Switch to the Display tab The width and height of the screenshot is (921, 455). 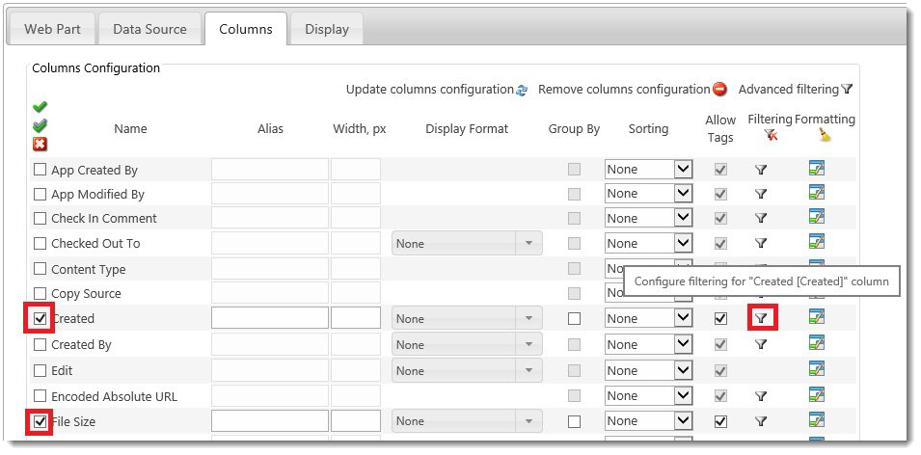(x=327, y=29)
